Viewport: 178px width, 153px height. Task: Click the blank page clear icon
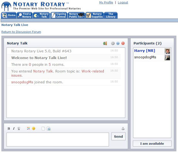coord(43,128)
